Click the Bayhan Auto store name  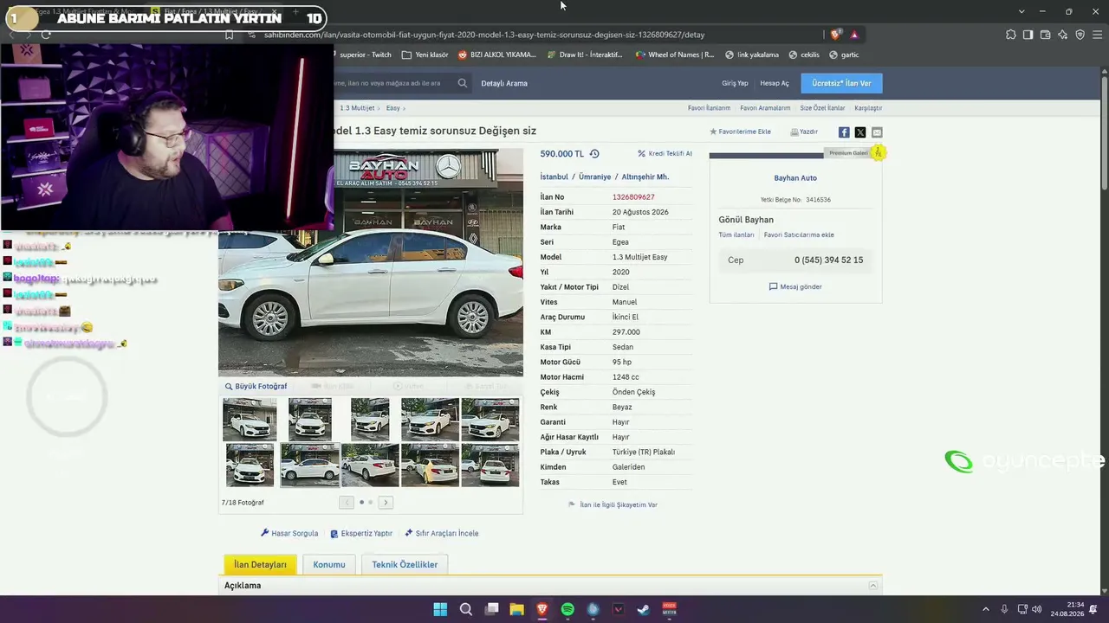click(x=795, y=177)
